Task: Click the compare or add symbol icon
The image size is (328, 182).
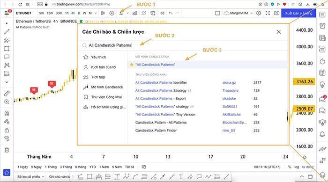Action: coord(112,13)
